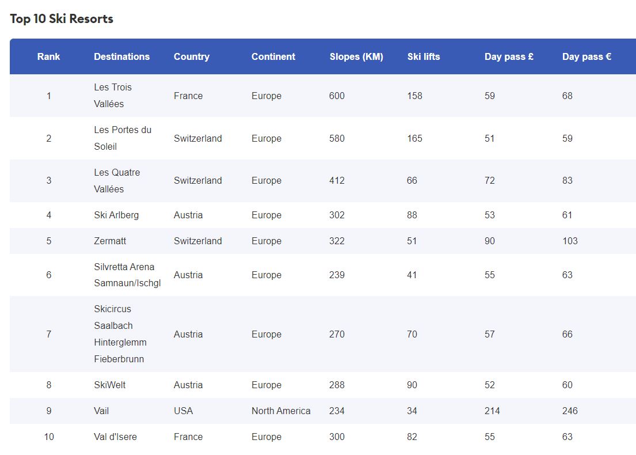Click the Austria cell in SkiWelt row

click(x=188, y=385)
